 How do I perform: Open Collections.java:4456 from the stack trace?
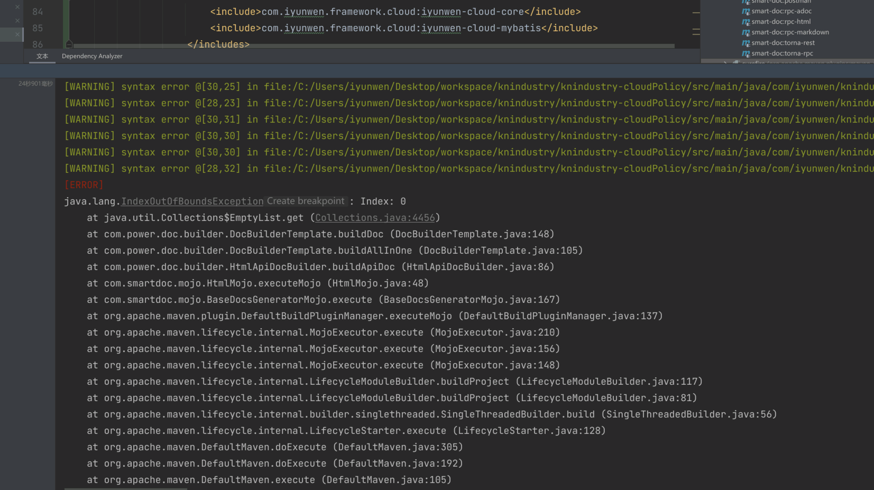tap(375, 217)
